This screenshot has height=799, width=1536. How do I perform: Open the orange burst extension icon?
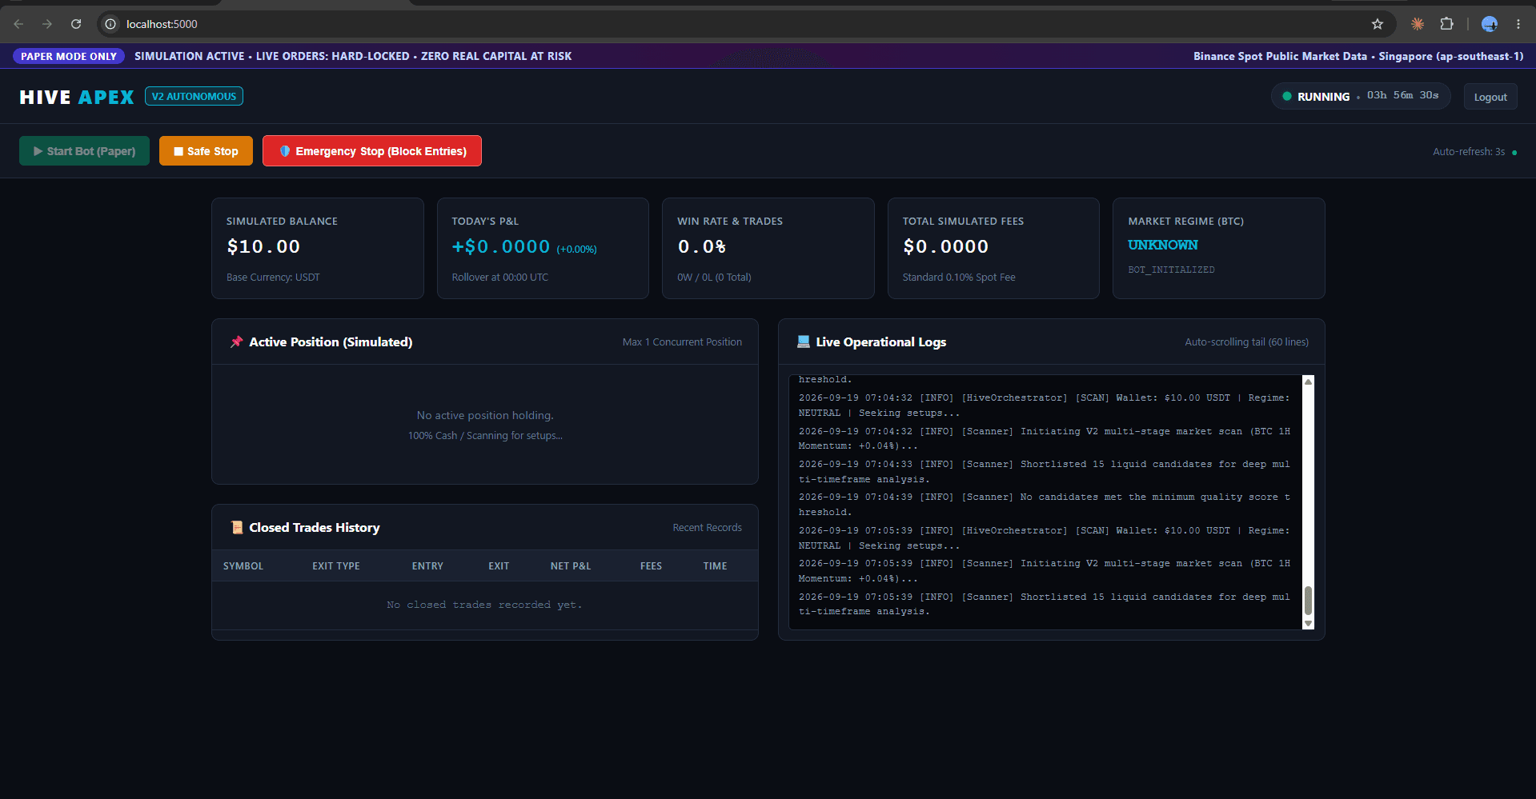1418,24
